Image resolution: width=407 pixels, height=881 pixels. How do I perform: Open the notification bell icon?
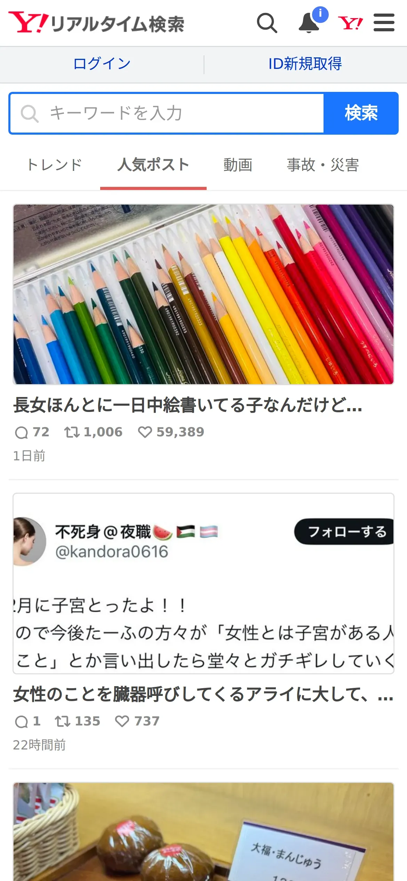310,22
